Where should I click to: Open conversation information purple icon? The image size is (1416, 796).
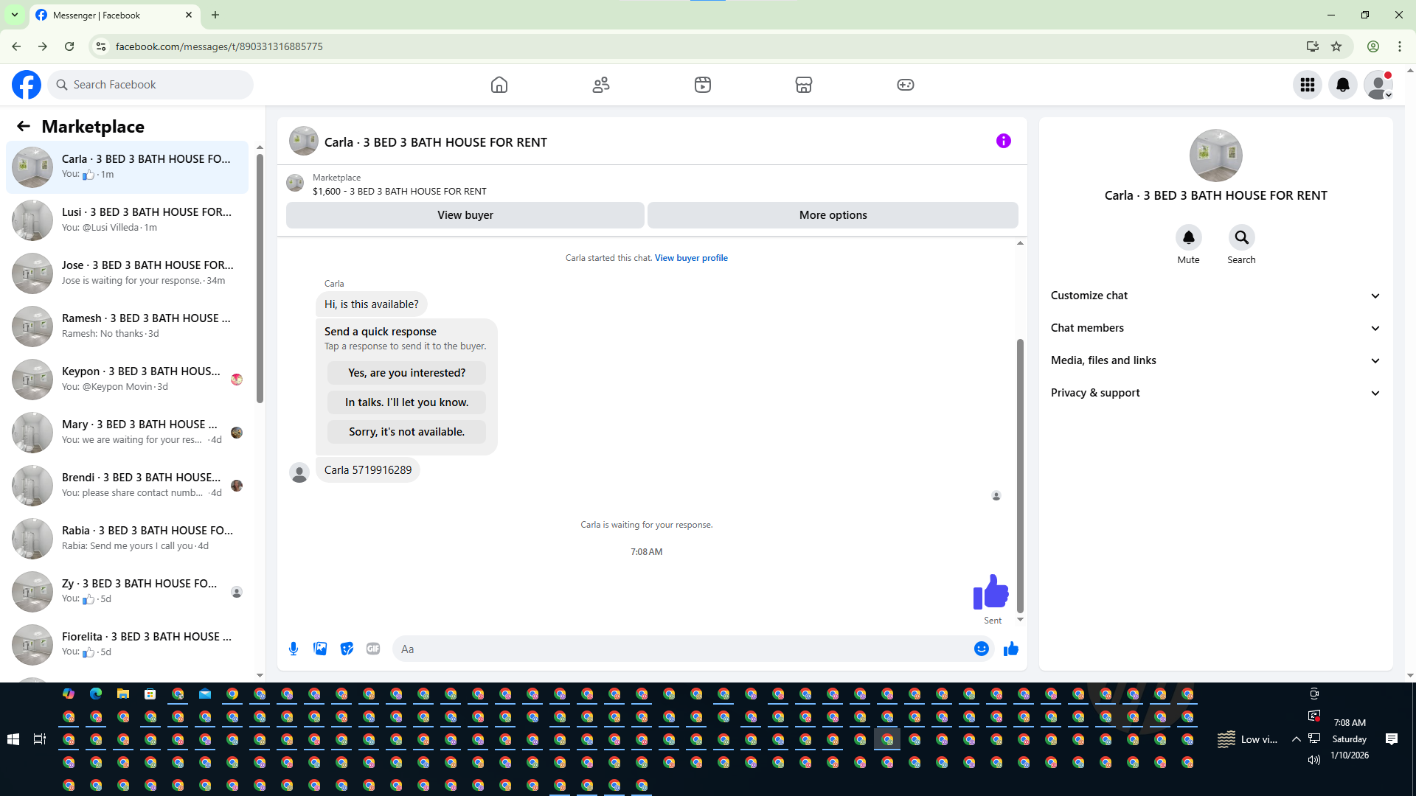1003,141
